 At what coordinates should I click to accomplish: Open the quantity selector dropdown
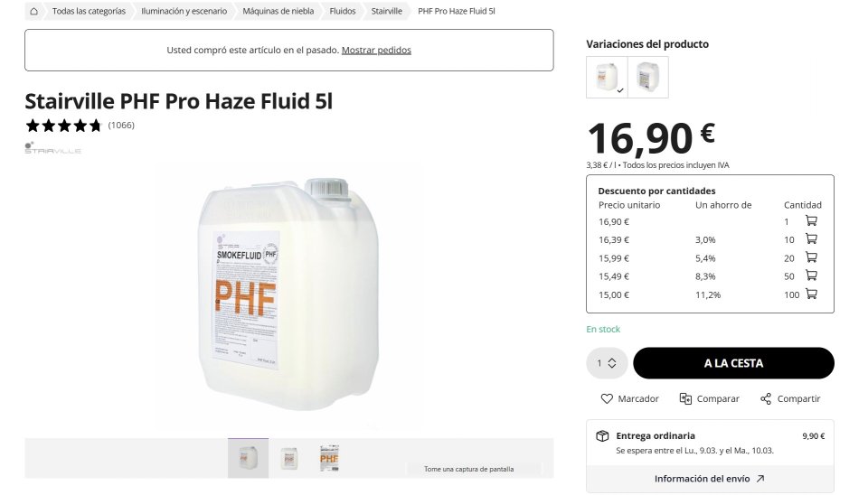pos(606,363)
